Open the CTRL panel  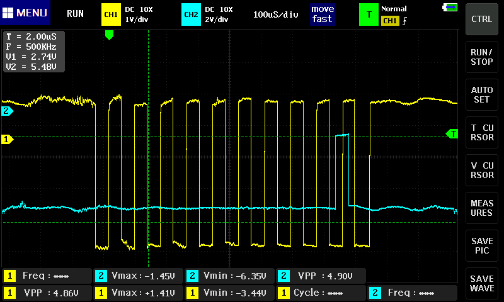pyautogui.click(x=482, y=19)
